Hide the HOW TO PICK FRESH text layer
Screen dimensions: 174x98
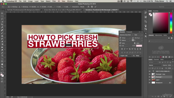[150, 71]
